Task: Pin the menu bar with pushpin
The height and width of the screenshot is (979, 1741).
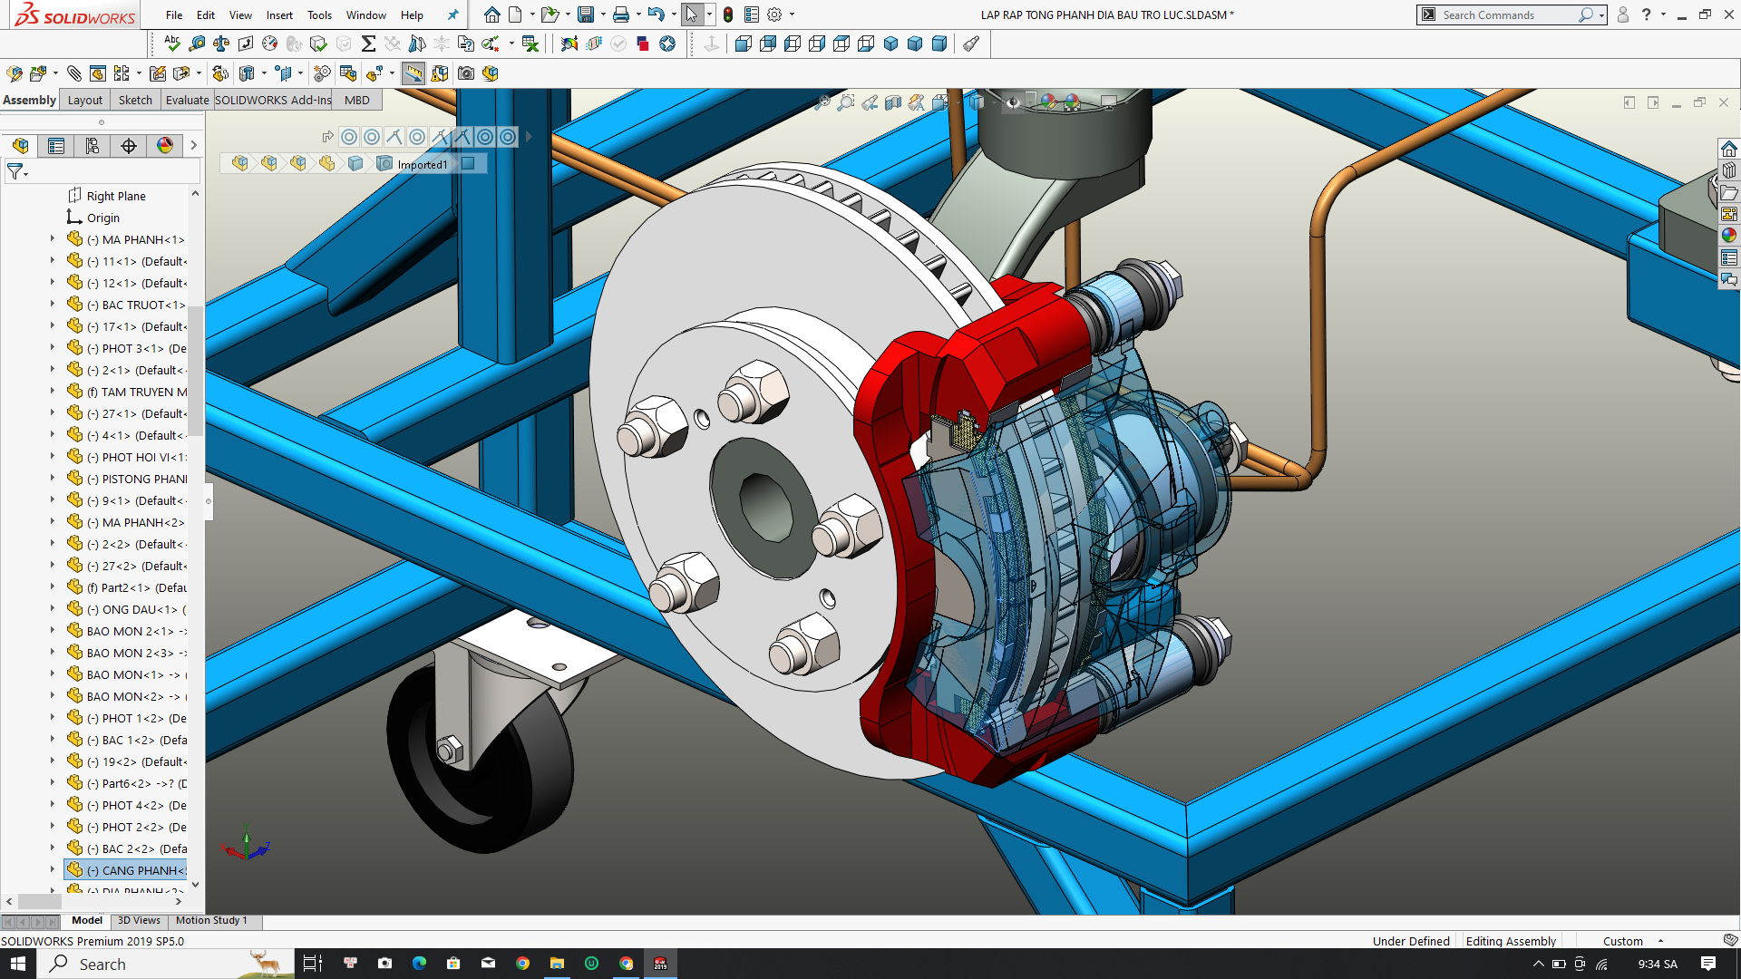Action: 452,15
